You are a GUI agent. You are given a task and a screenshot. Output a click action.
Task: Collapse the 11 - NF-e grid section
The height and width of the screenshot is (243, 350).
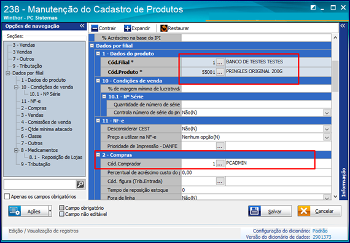pos(98,121)
